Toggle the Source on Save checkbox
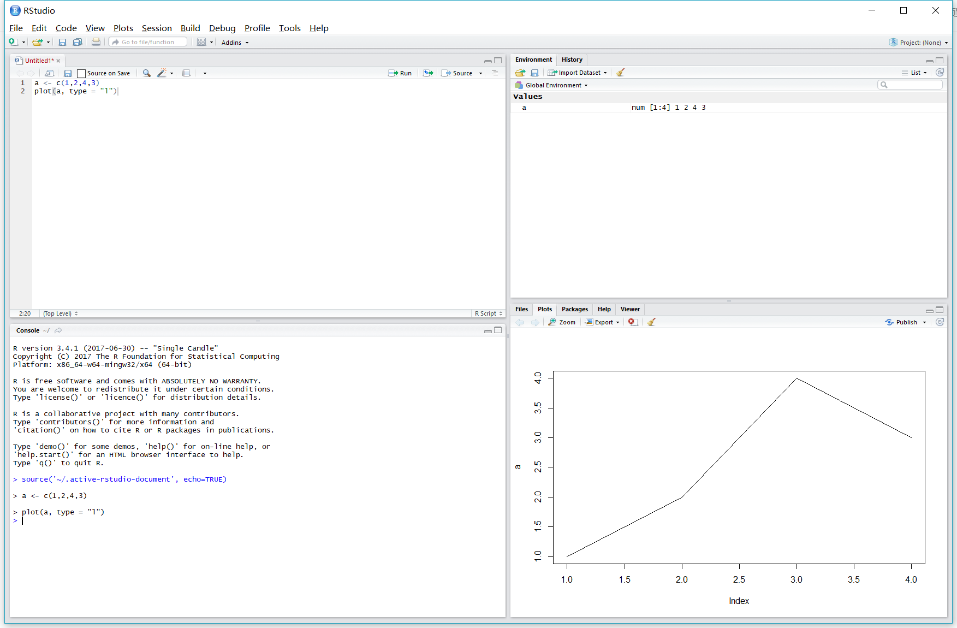The image size is (957, 628). click(81, 73)
